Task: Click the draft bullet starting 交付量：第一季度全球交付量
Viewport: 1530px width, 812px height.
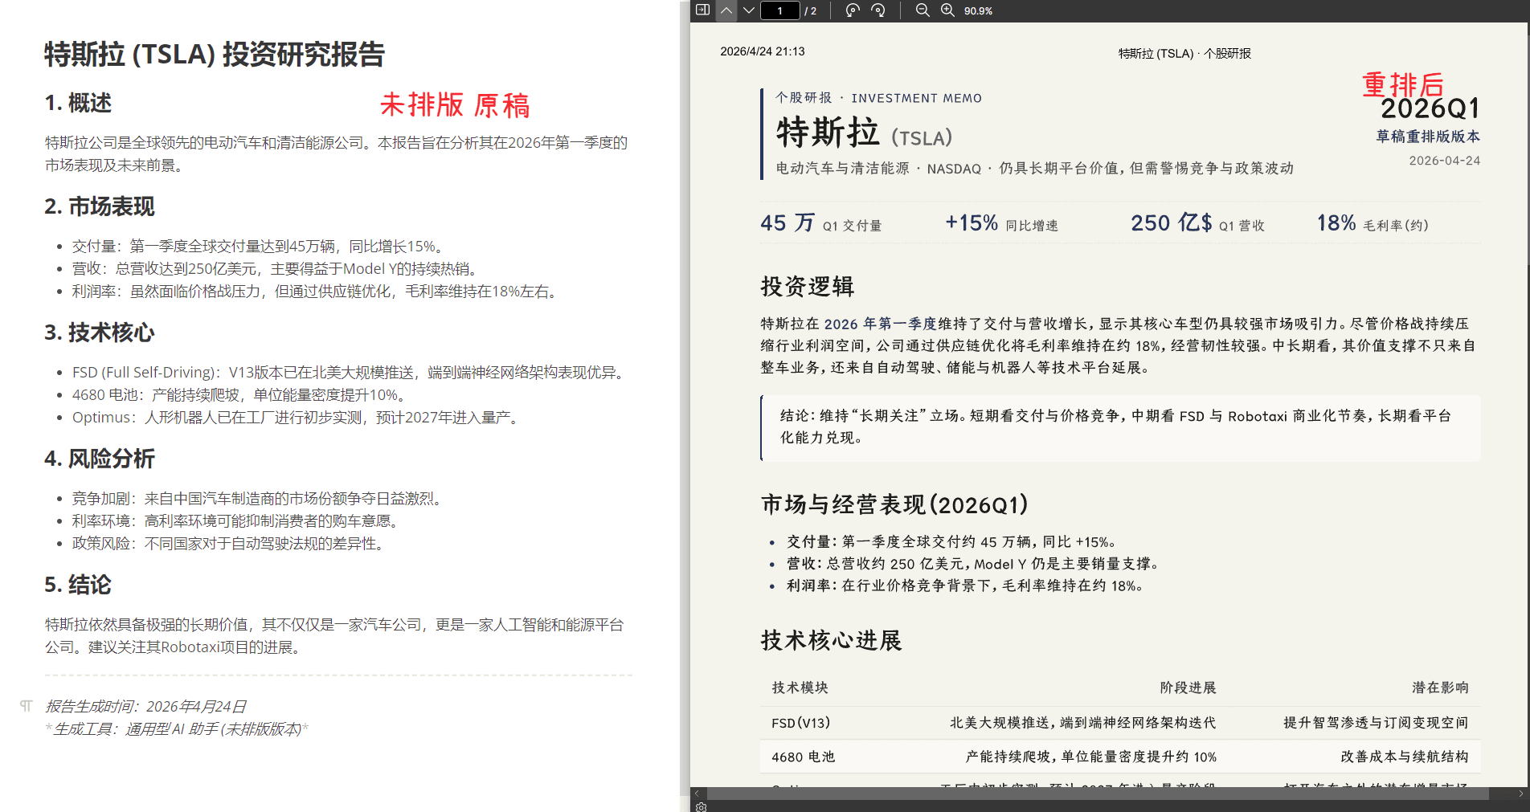Action: (260, 247)
